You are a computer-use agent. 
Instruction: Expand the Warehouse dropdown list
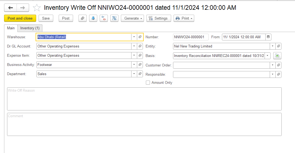click(x=134, y=37)
